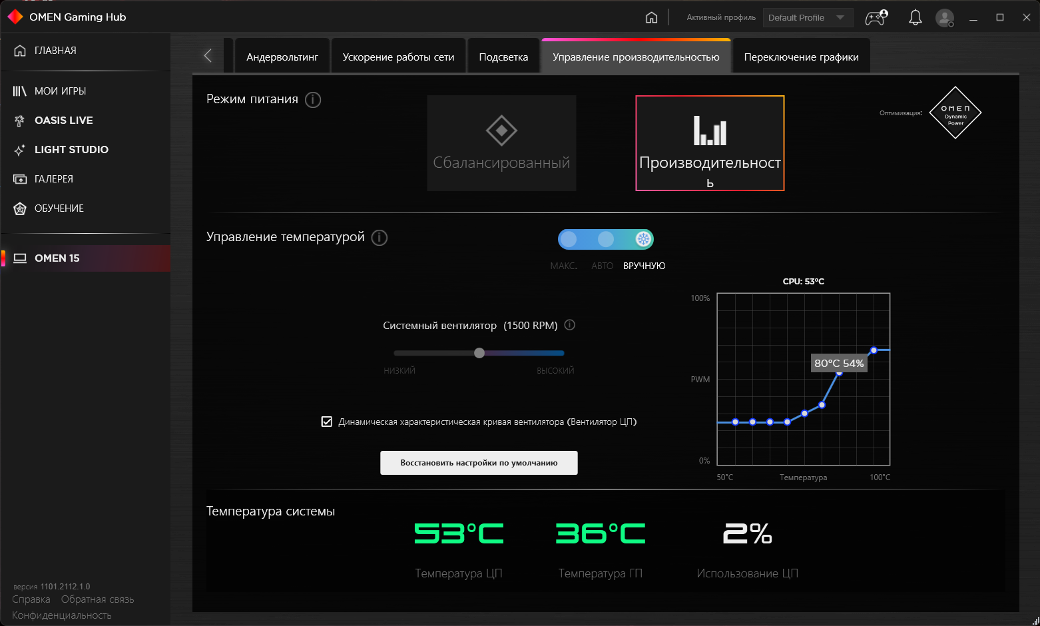Click the 53°C CPU temperature readout

pyautogui.click(x=459, y=533)
